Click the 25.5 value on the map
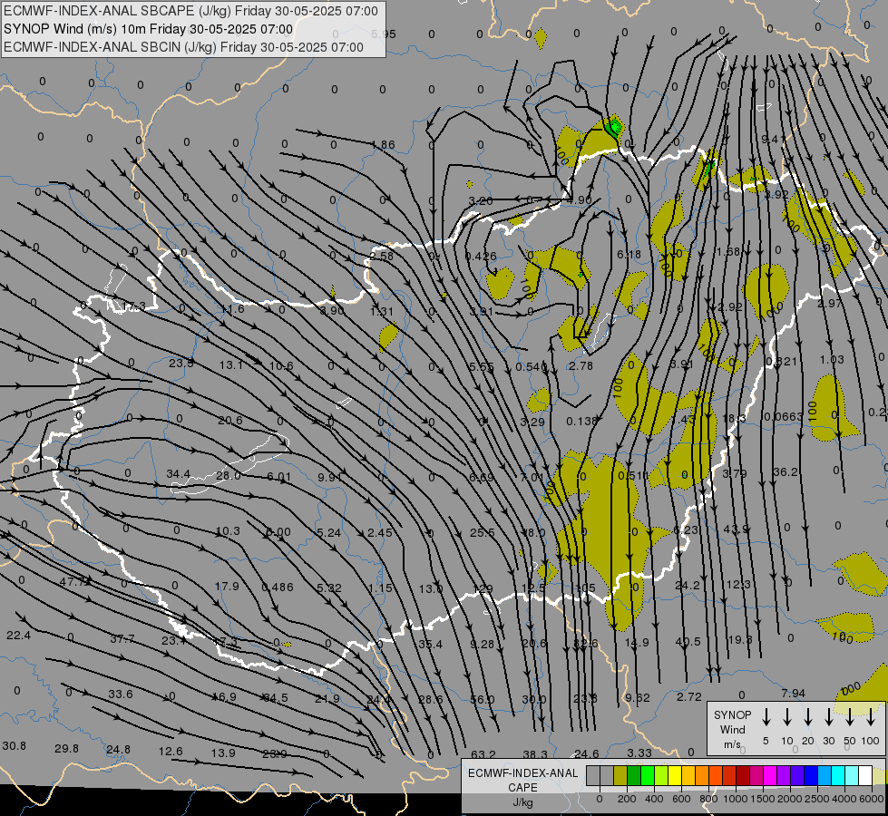The image size is (888, 816). point(482,533)
